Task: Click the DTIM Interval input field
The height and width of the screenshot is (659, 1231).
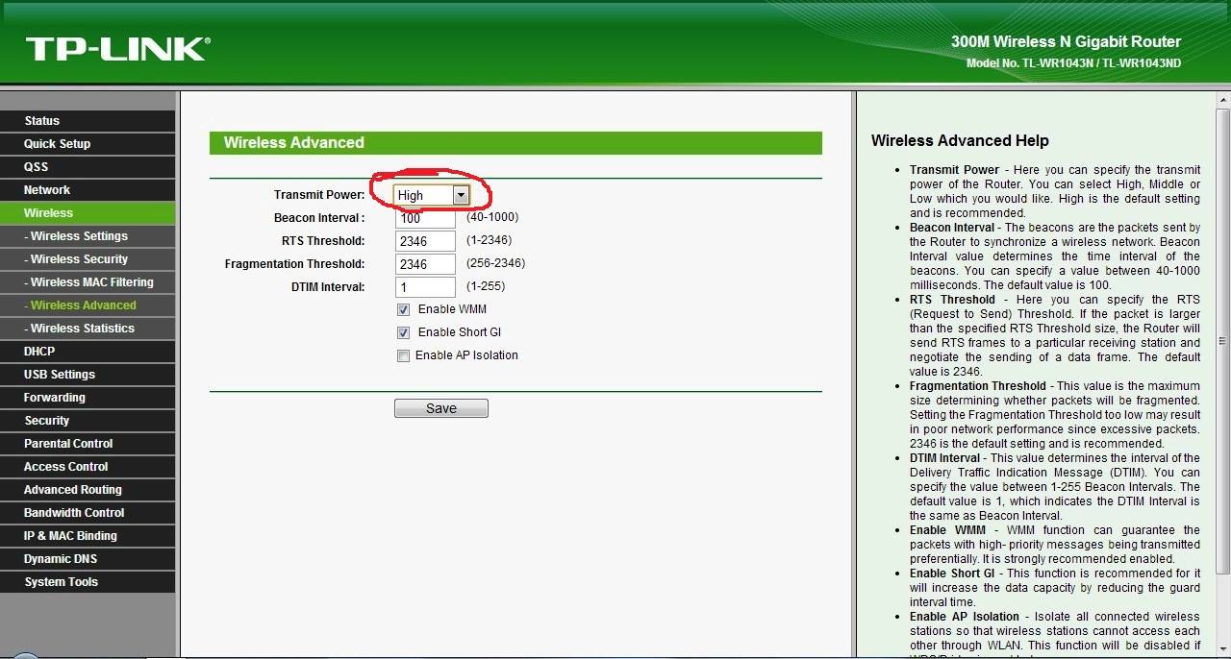Action: 425,287
